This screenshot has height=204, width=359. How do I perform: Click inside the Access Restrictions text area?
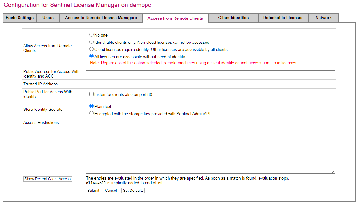pos(210,146)
